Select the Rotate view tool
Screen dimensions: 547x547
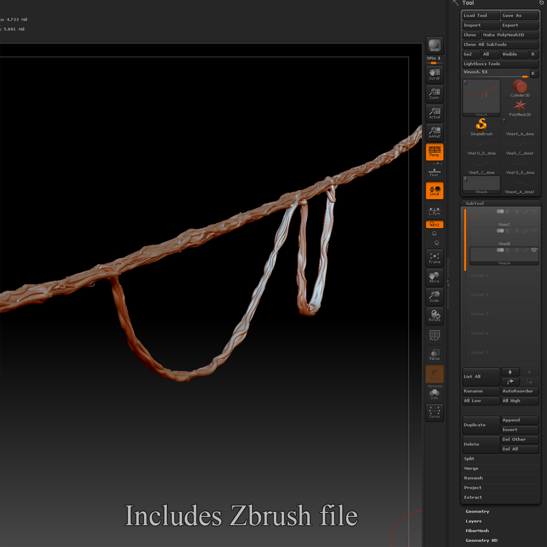[x=434, y=316]
